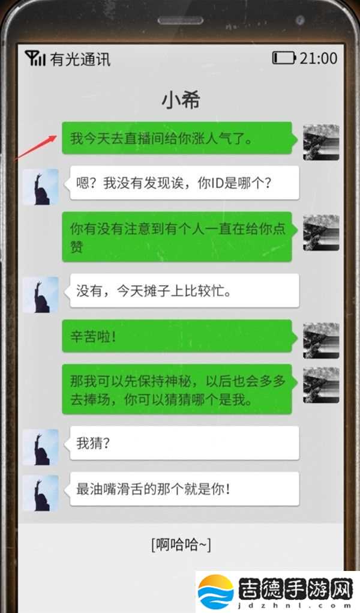Tap avatar next to 你有没有注意到 message
The height and width of the screenshot is (613, 360).
(321, 232)
